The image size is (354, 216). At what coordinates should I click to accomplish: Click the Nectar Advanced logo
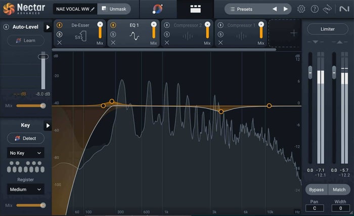(x=24, y=9)
